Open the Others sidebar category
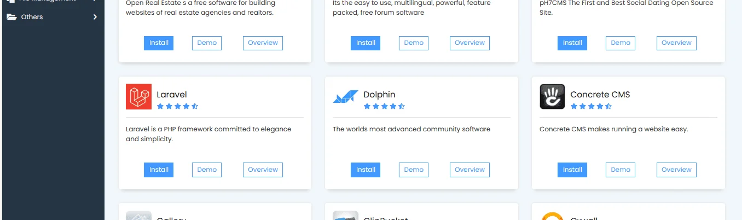 [53, 17]
